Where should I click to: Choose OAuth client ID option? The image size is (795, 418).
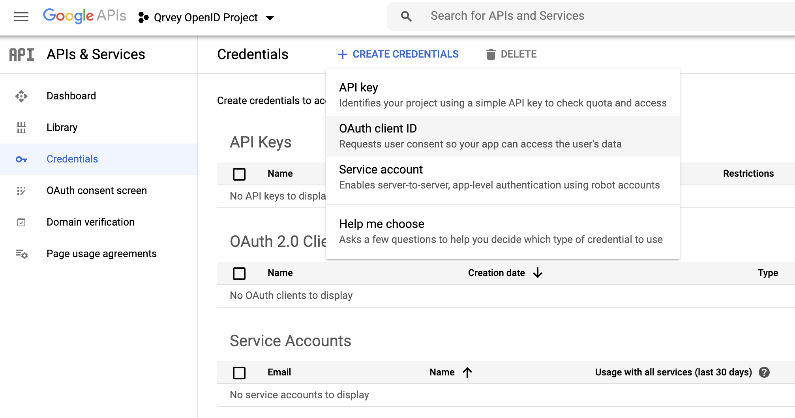pos(503,136)
